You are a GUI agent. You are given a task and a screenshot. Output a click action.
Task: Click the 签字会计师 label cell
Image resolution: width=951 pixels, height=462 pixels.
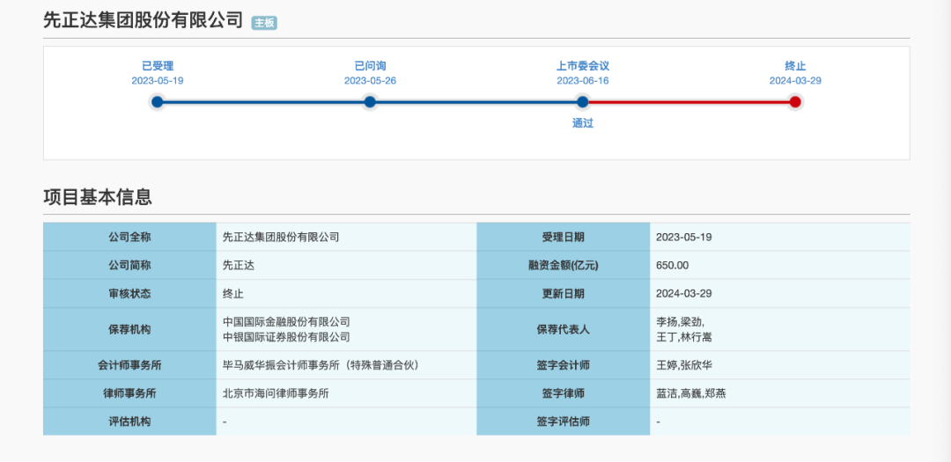(564, 365)
